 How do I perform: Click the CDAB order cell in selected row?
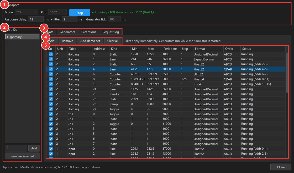tap(232, 69)
